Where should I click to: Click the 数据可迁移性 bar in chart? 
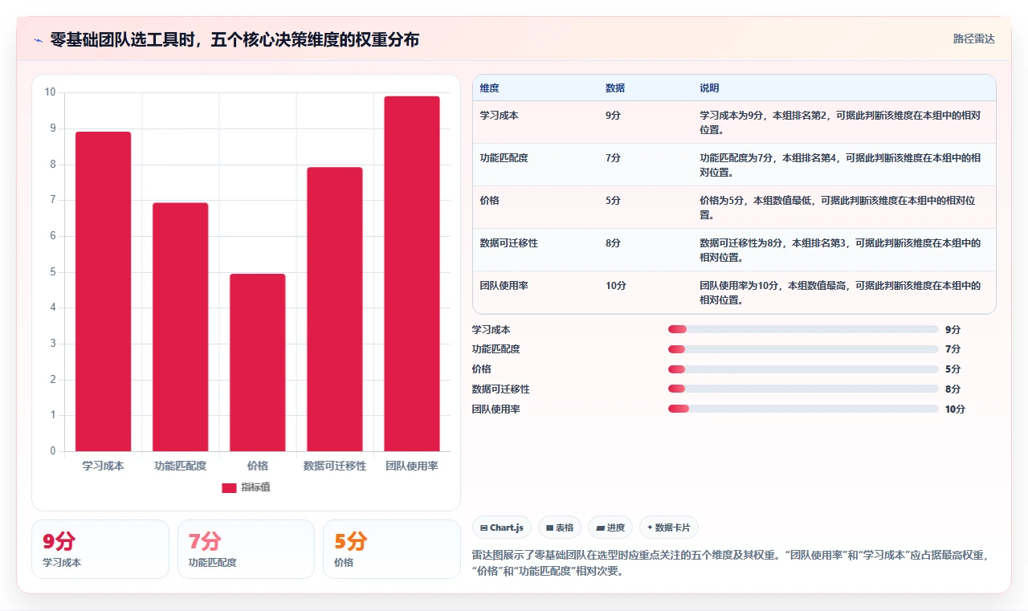pos(335,309)
